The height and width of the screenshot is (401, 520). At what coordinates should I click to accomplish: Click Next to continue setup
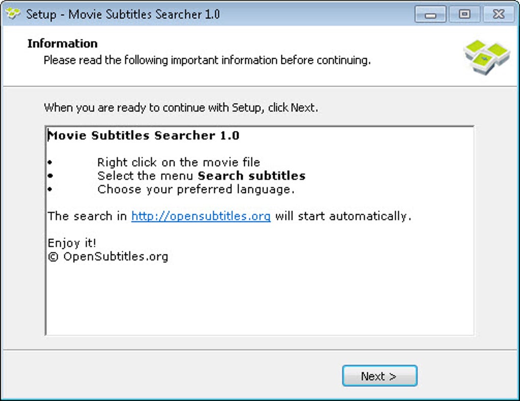379,376
